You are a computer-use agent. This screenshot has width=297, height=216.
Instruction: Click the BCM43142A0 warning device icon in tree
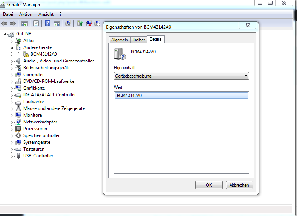tap(26, 54)
